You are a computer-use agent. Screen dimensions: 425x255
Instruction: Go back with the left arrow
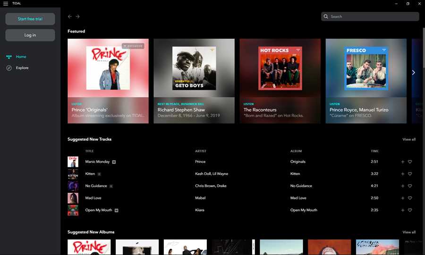tap(70, 16)
